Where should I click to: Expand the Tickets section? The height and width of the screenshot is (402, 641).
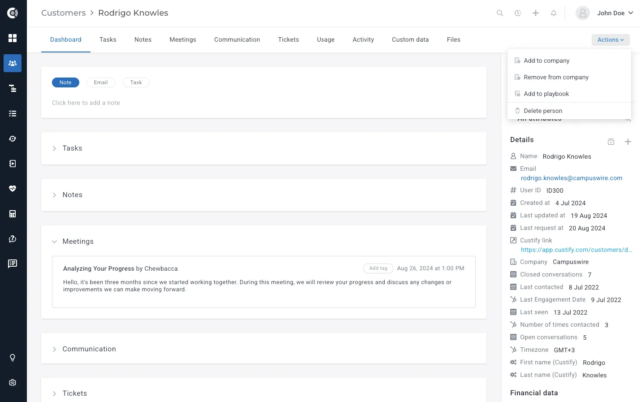(54, 393)
